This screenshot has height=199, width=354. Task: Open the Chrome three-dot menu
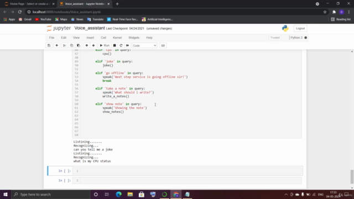(x=349, y=12)
